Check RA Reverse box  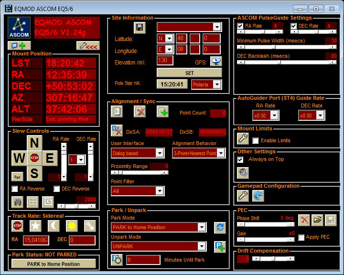(x=15, y=189)
